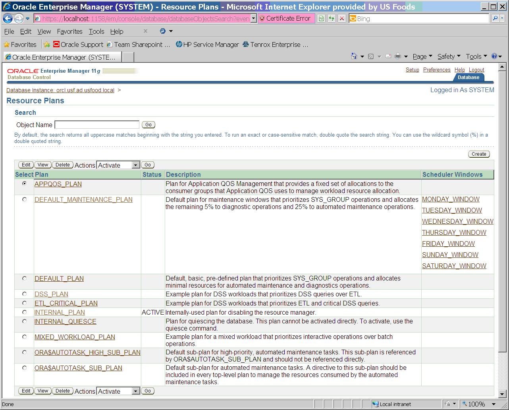509x410 pixels.
Task: Click the blue toolbar add-on icon
Action: 163,31
